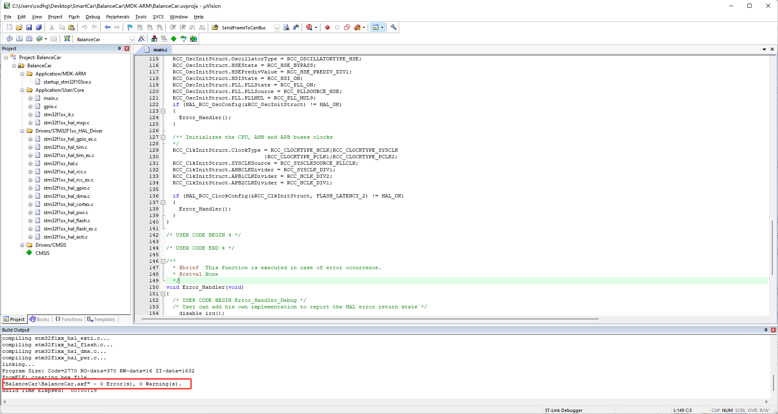Open the Debug menu
The image size is (778, 414).
point(93,17)
